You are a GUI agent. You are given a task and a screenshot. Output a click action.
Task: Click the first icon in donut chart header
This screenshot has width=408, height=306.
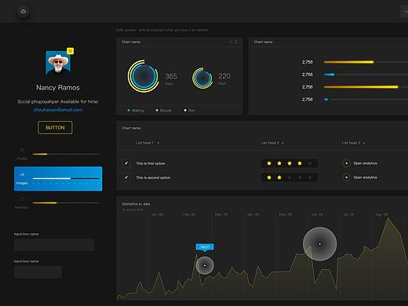pos(231,42)
